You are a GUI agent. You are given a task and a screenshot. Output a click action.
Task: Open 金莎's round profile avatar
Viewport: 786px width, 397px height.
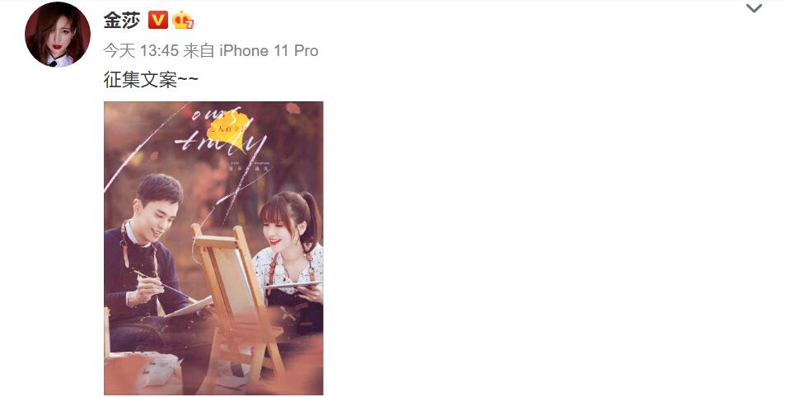coord(58,34)
